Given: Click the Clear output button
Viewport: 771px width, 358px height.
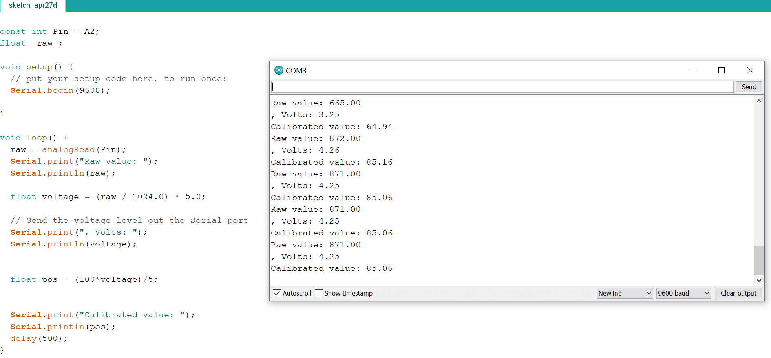Looking at the screenshot, I should (738, 293).
